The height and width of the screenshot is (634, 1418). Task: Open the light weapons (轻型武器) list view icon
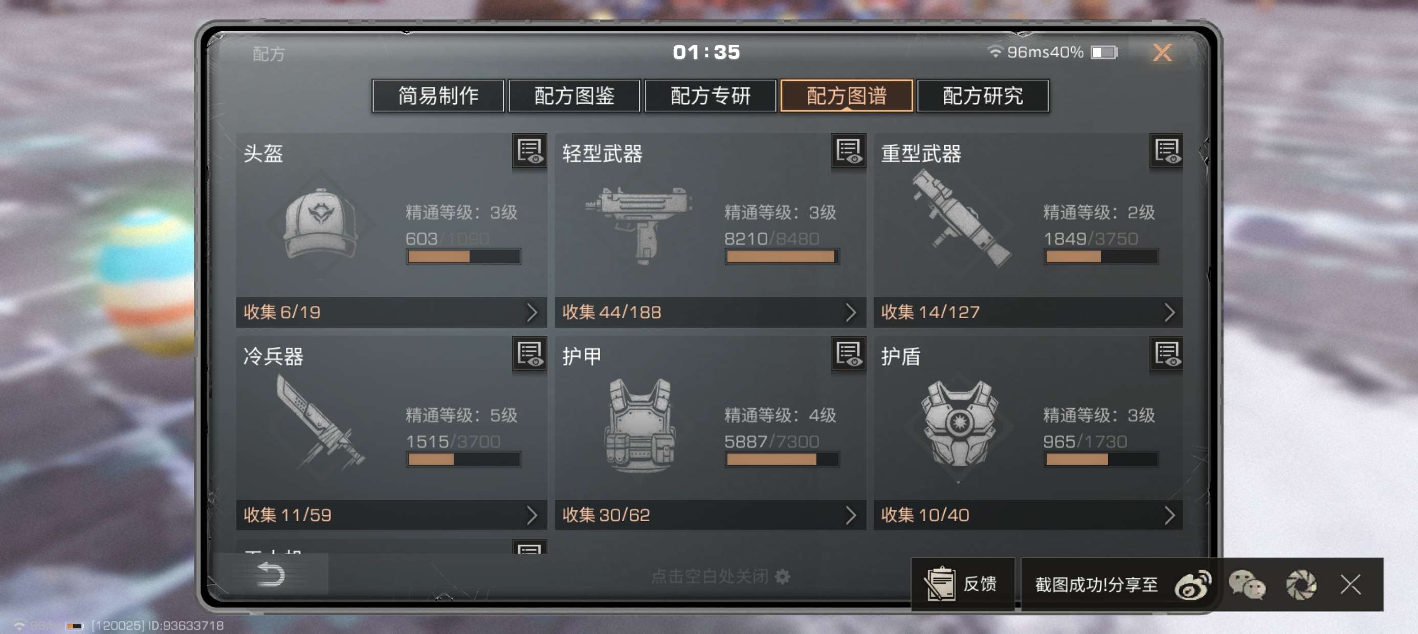coord(848,151)
